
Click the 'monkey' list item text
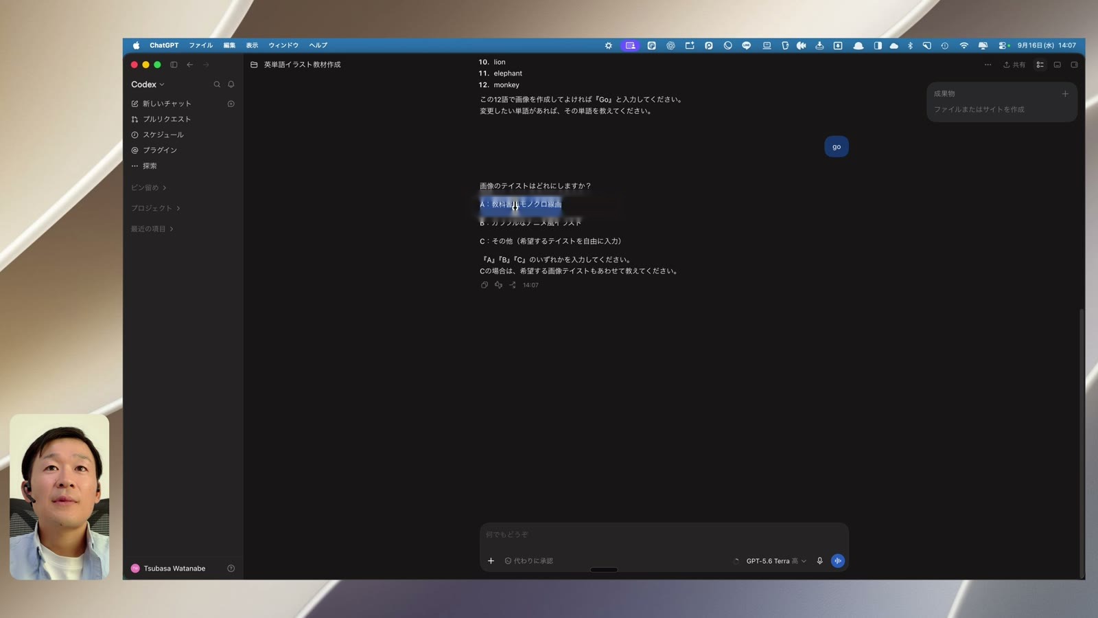pyautogui.click(x=506, y=85)
